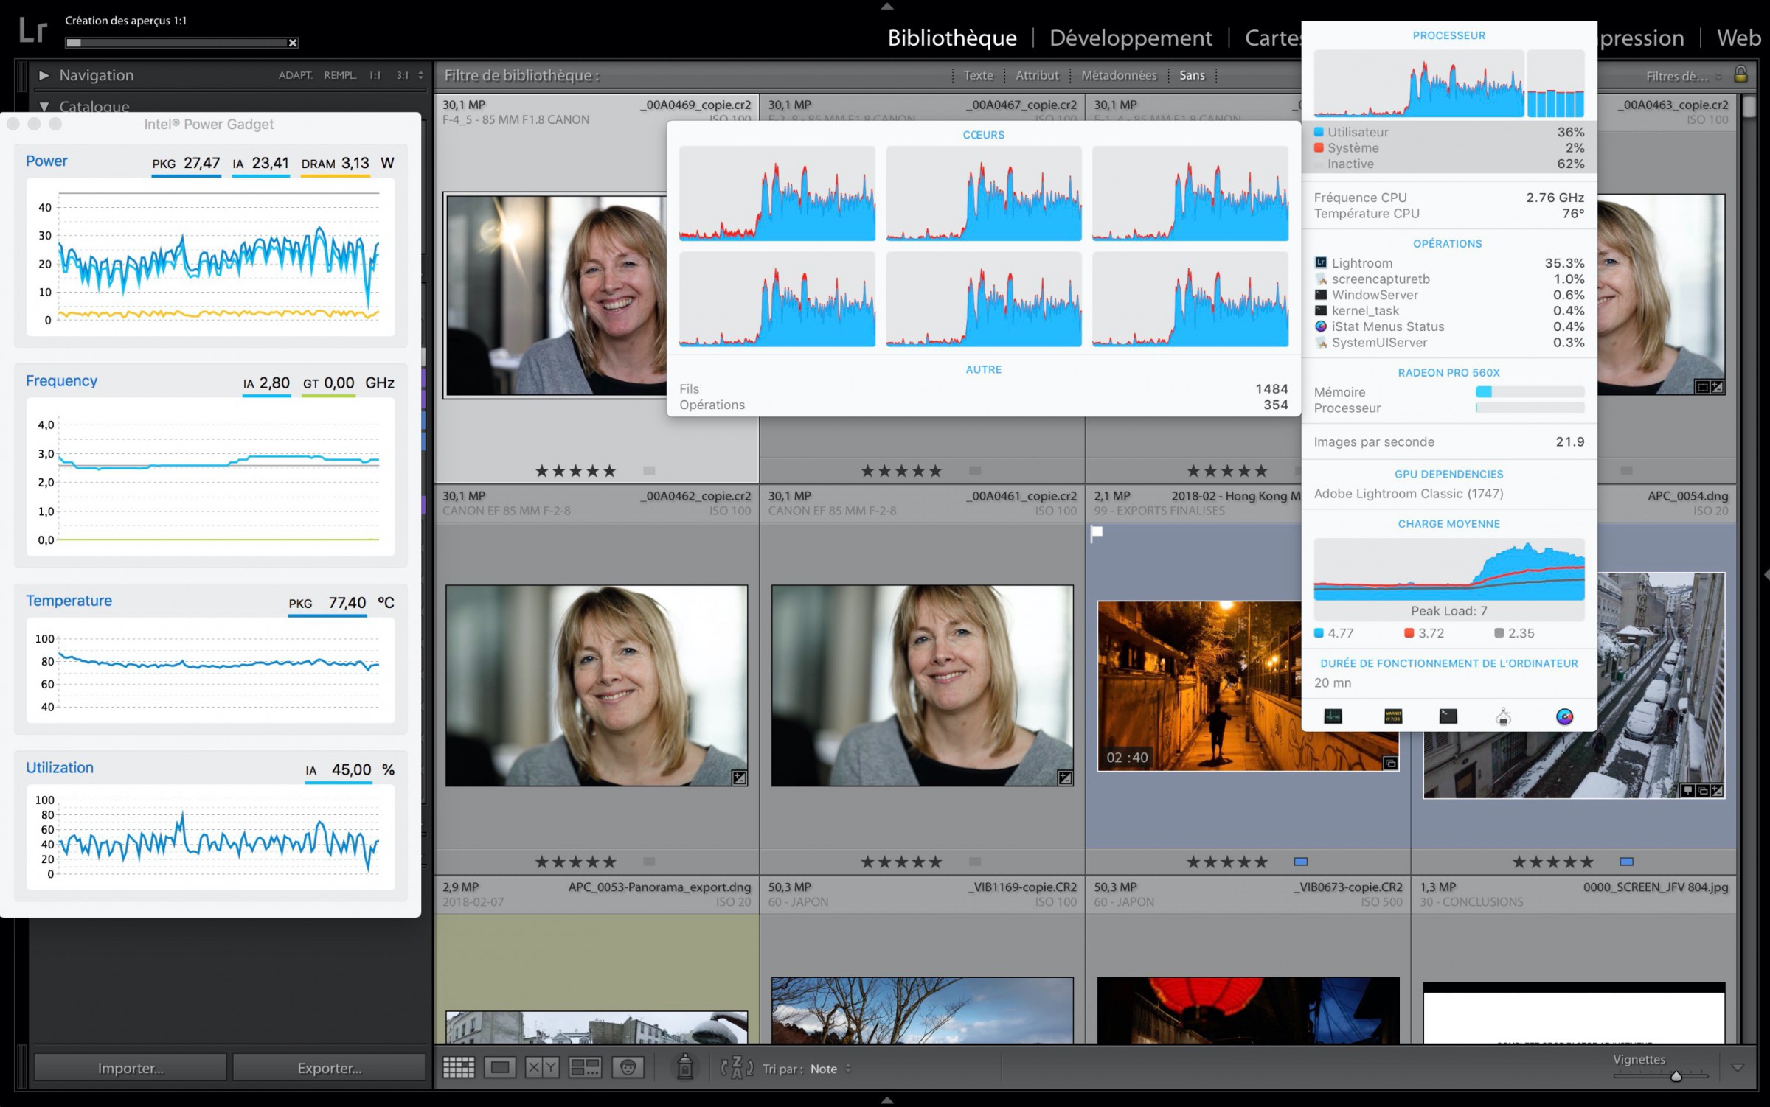
Task: Open the Web module
Action: coord(1738,38)
